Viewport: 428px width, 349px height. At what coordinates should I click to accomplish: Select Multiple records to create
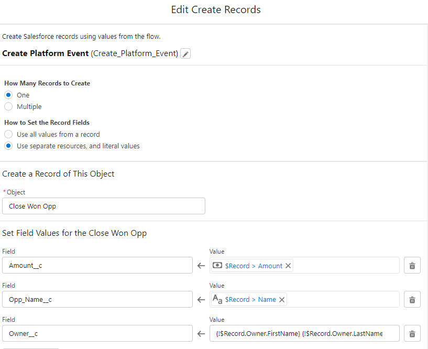[x=8, y=107]
